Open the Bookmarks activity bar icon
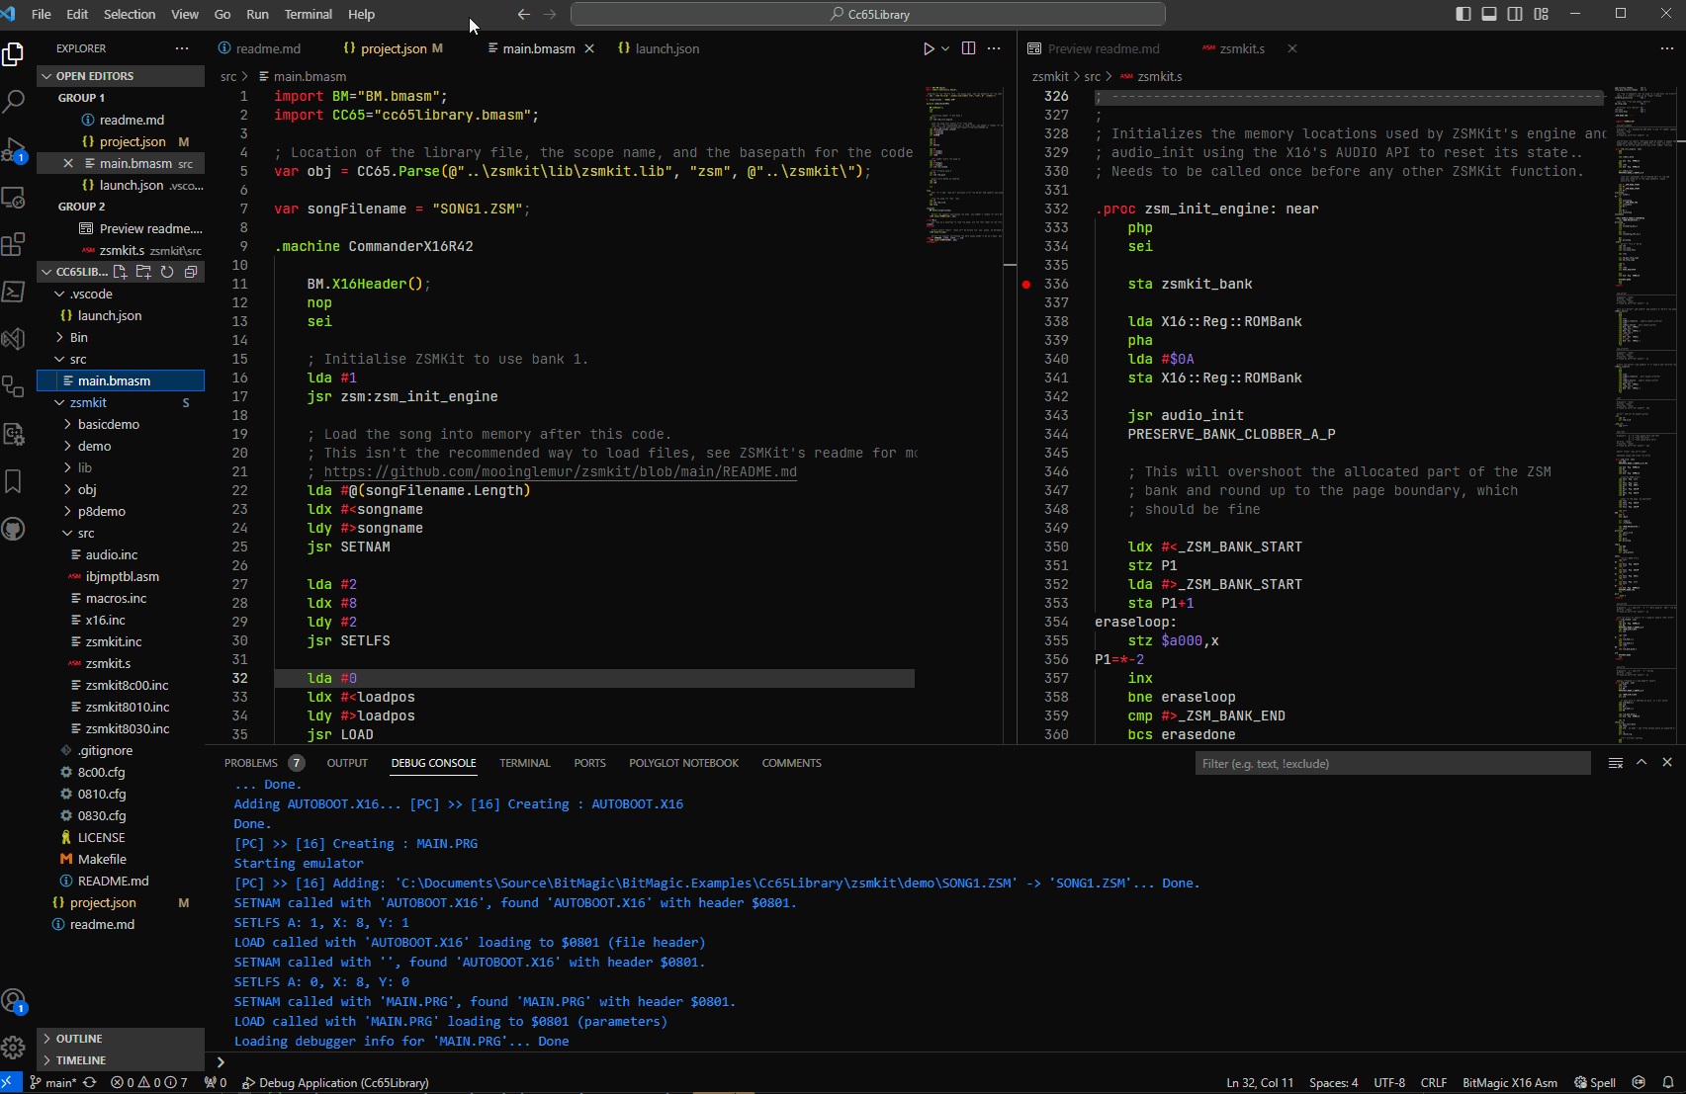Image resolution: width=1686 pixels, height=1094 pixels. click(14, 481)
